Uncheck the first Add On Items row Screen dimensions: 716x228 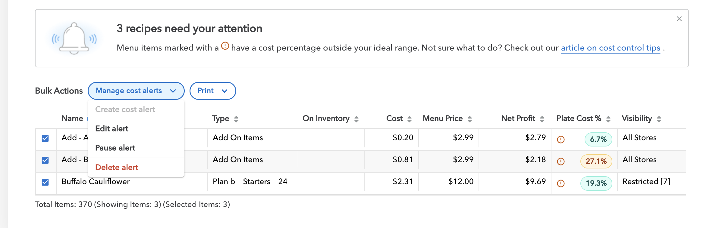coord(45,138)
